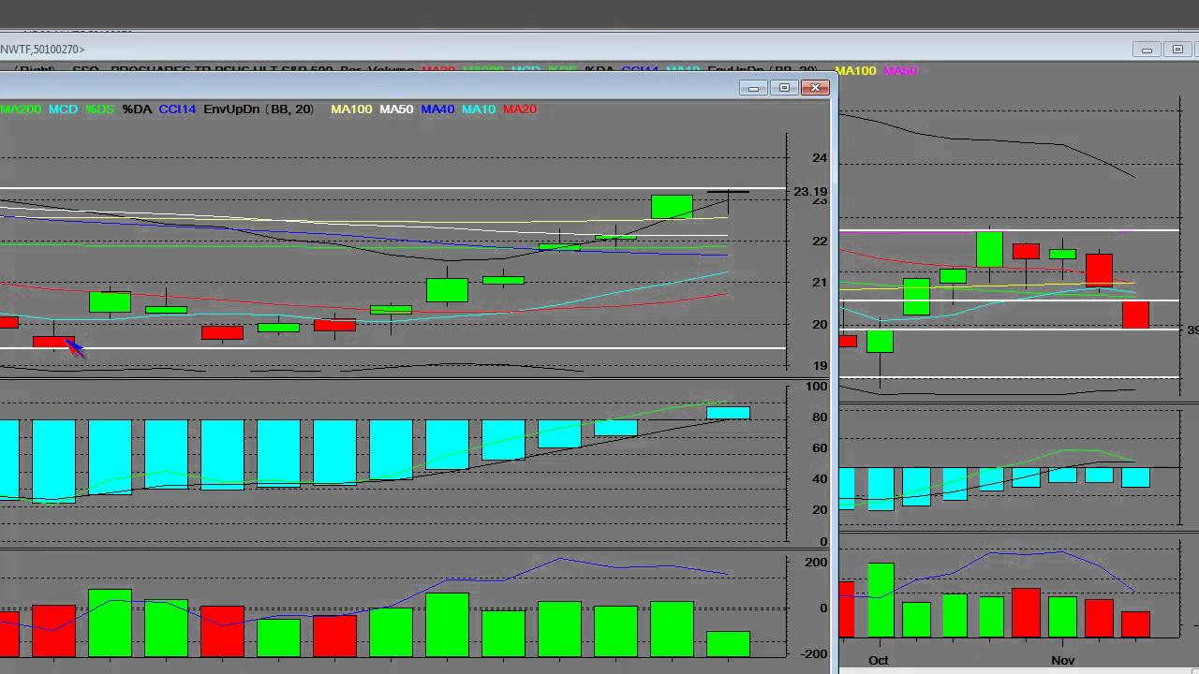Image resolution: width=1199 pixels, height=674 pixels.
Task: Select the cyan MA10 label in front chart
Action: coord(479,110)
